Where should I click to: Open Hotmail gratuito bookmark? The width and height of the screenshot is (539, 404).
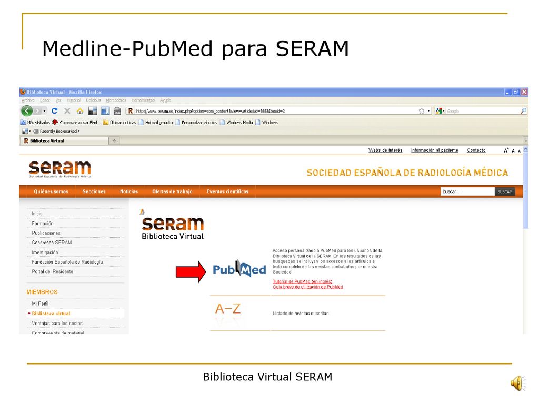[x=156, y=122]
